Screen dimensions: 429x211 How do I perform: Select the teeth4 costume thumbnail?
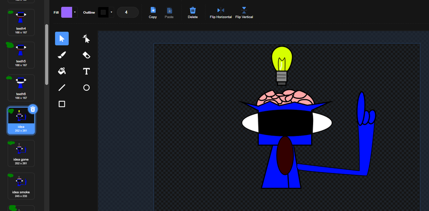21,22
